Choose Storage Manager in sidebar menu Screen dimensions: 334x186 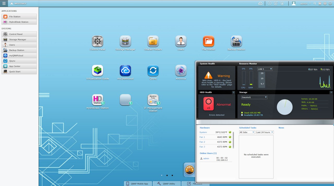19,40
